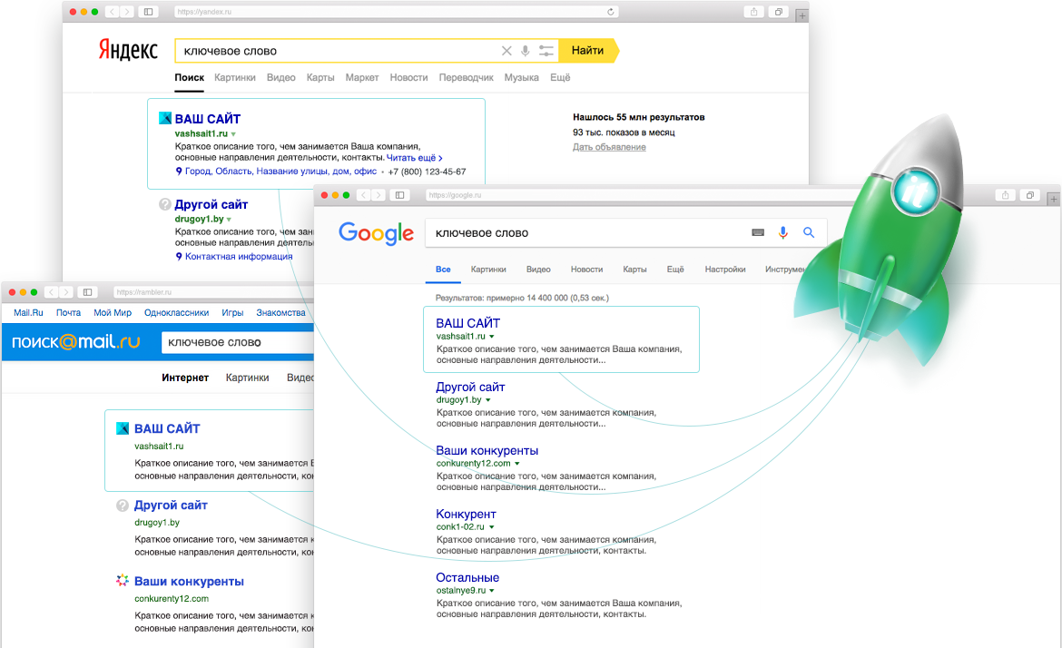
Task: Click the Найти button in Yandex
Action: [x=588, y=51]
